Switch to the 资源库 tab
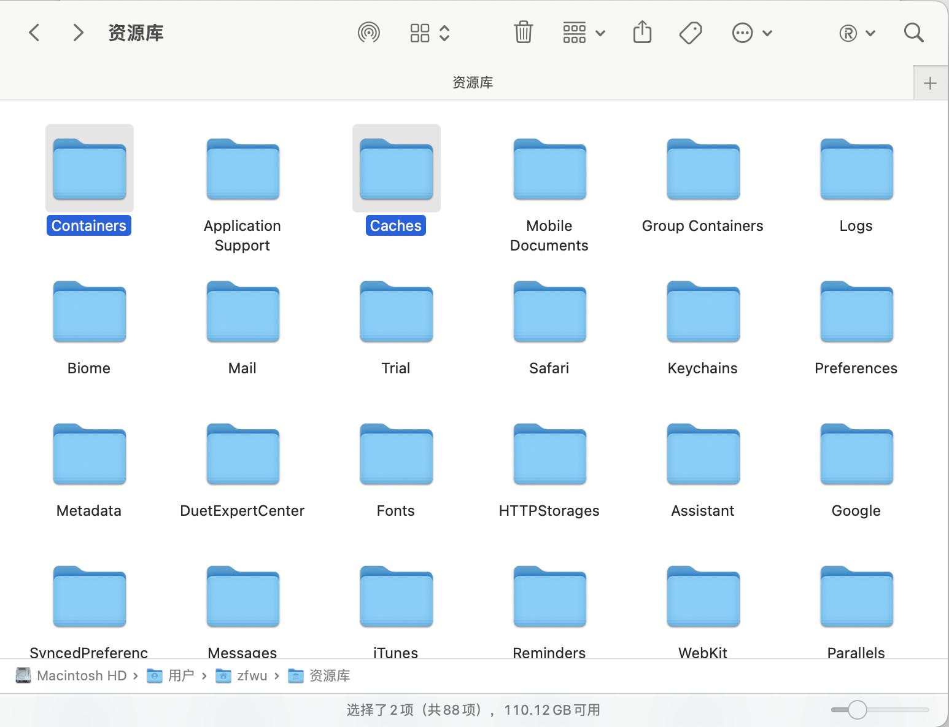 click(473, 82)
